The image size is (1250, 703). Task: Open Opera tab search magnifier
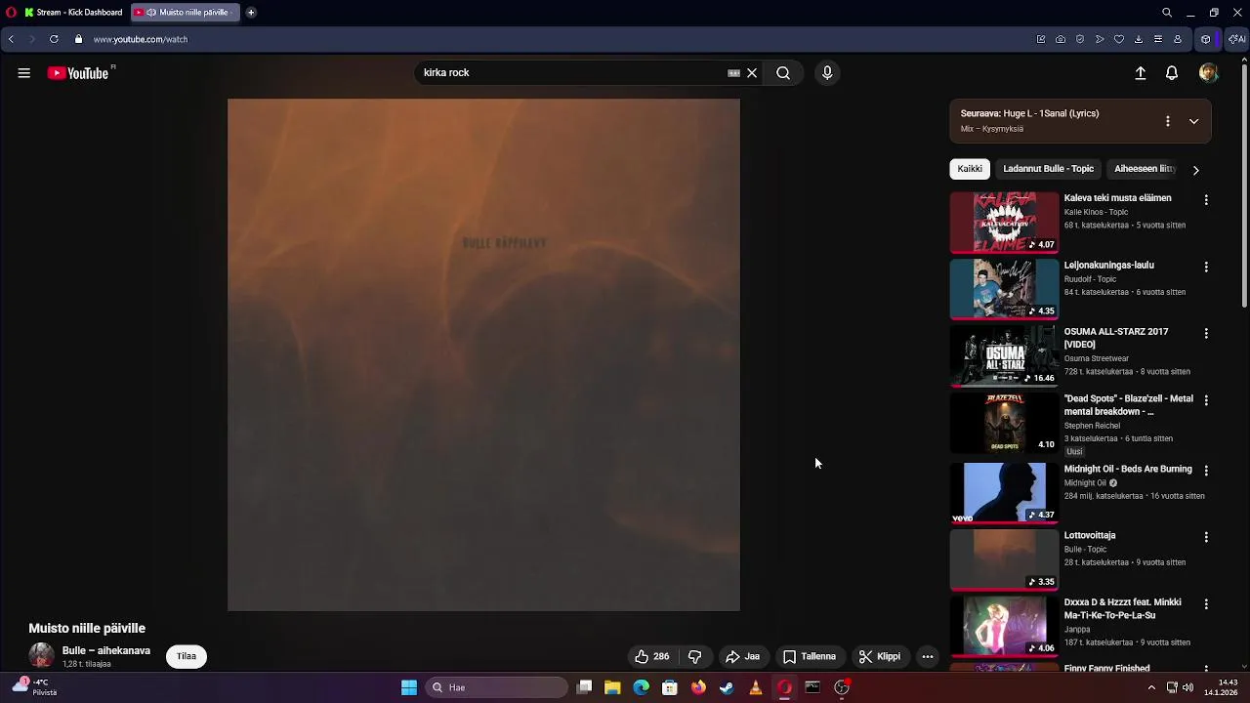point(1167,13)
